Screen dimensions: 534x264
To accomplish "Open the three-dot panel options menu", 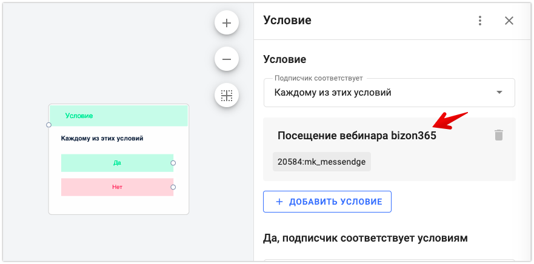I will pos(480,21).
